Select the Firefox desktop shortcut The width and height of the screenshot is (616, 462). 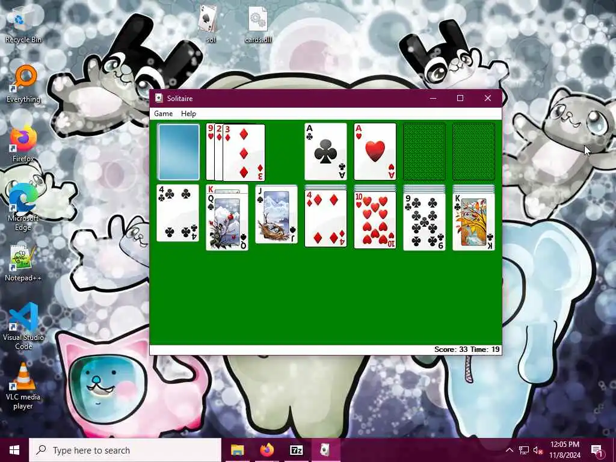(23, 144)
